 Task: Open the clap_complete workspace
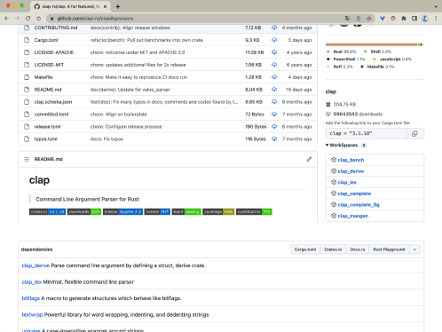(354, 194)
